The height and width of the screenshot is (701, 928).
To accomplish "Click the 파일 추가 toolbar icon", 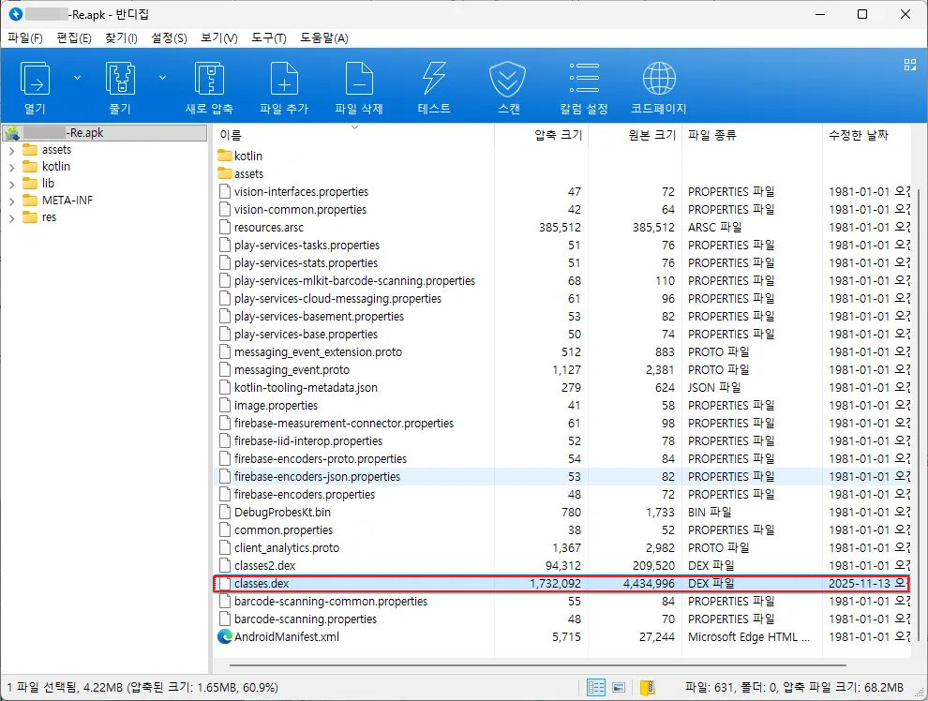I will pos(284,79).
